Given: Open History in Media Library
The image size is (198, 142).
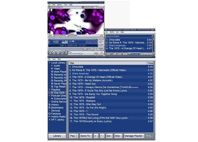Looking at the screenshot, I should point(54,105).
